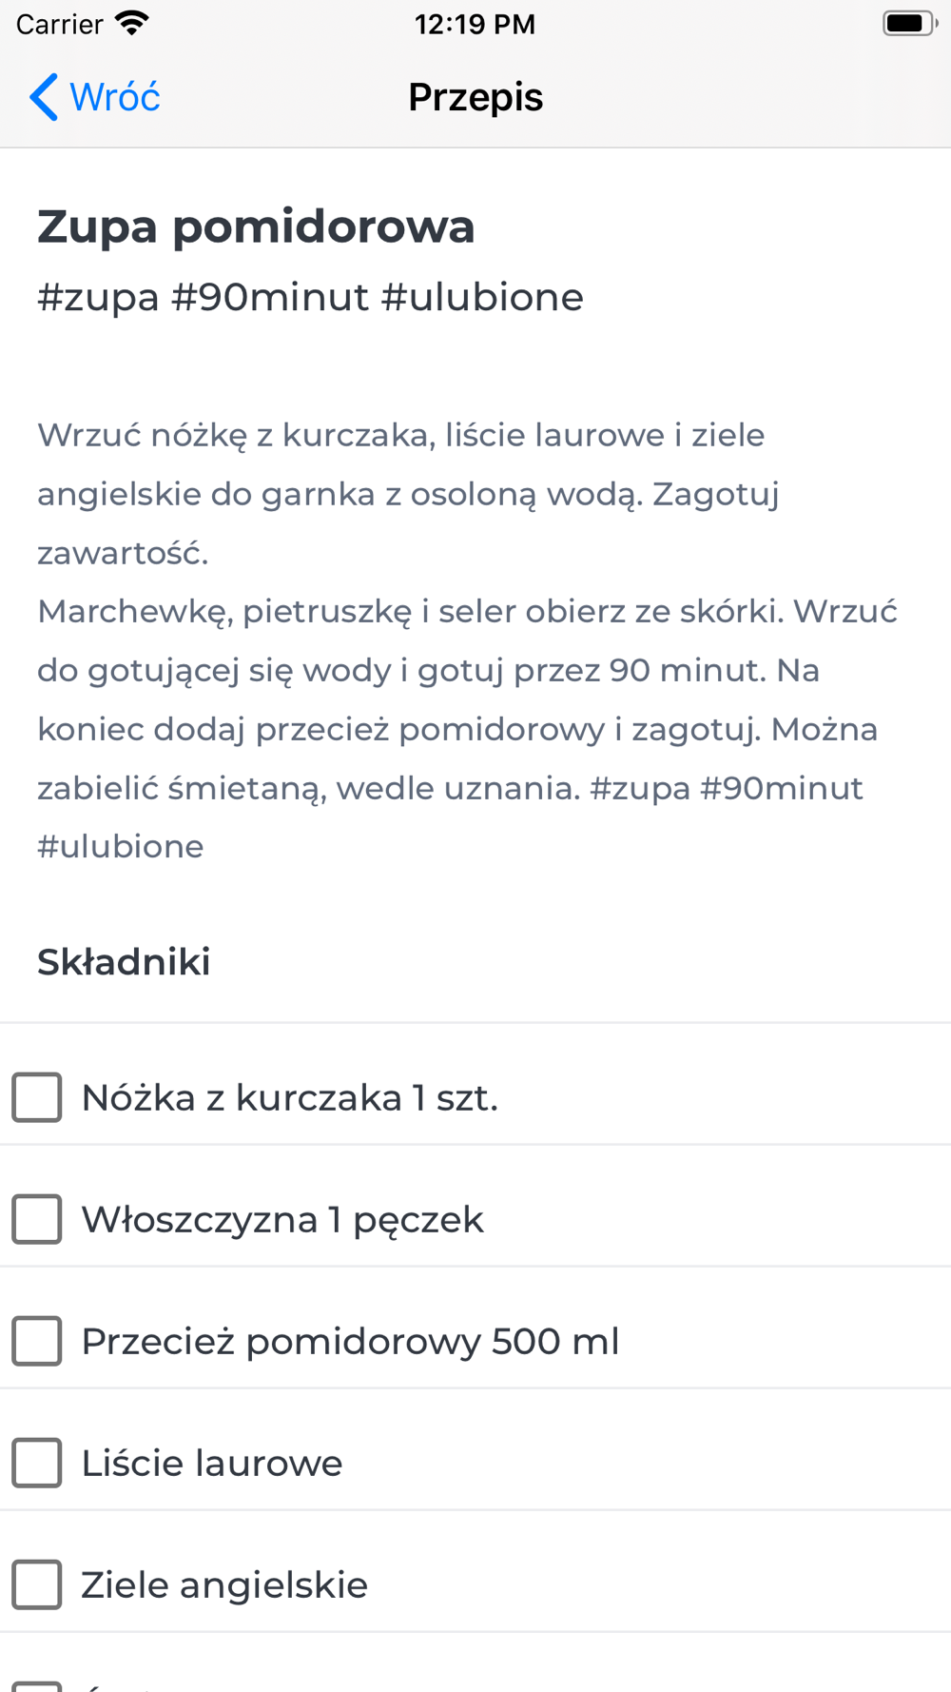Tap the Wi-Fi icon in status bar
This screenshot has width=951, height=1692.
coord(131,23)
